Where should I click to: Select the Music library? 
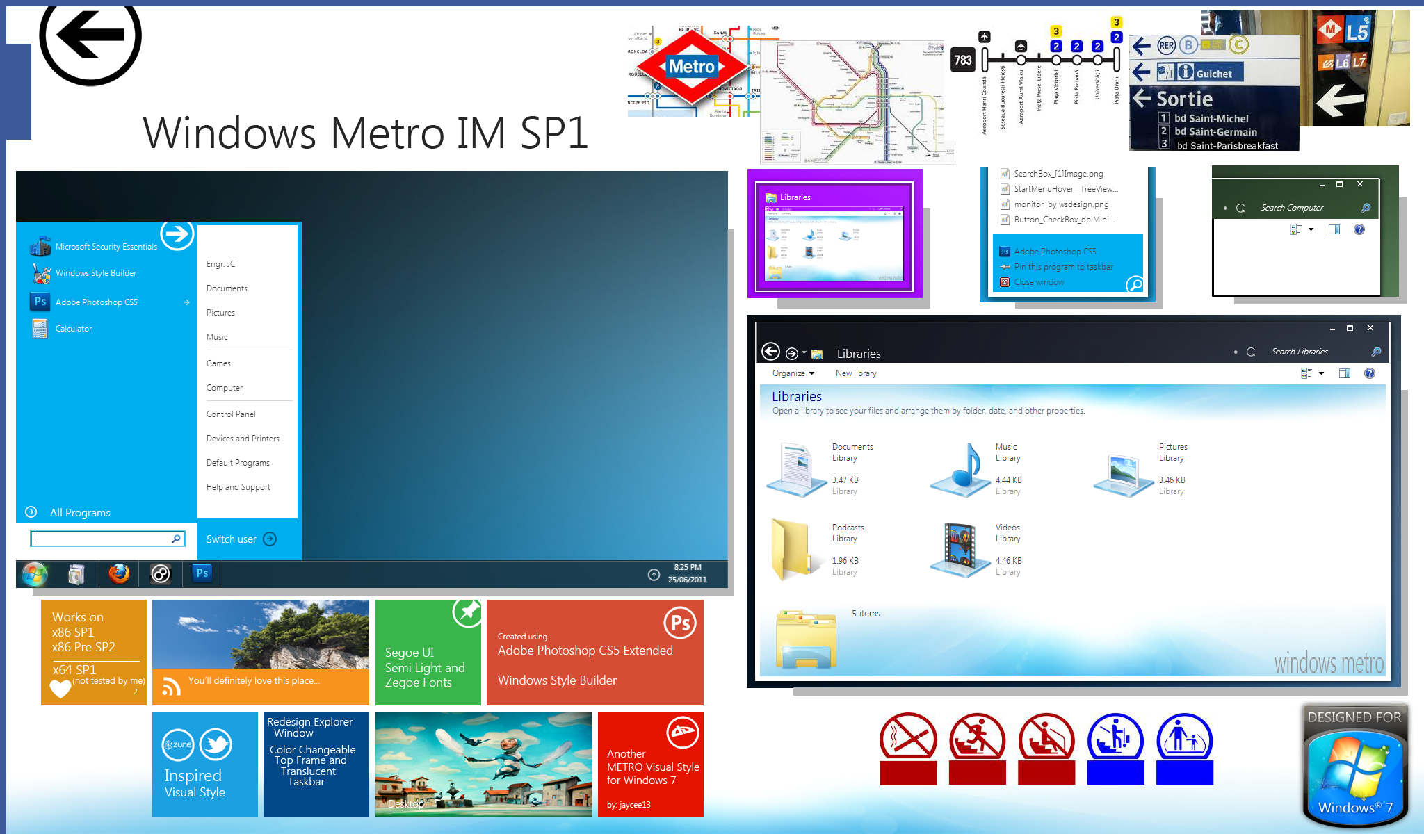point(976,469)
